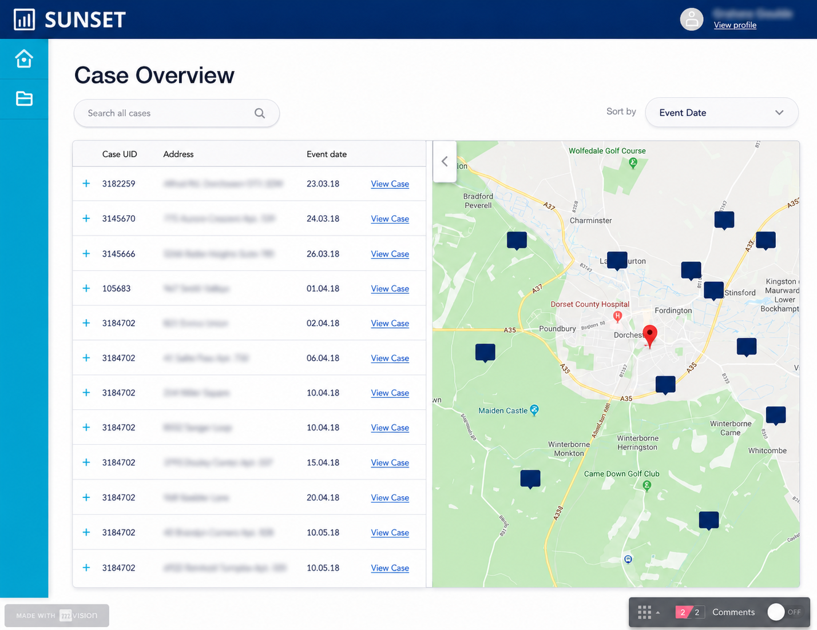Expand case 3145670 row
This screenshot has width=817, height=630.
pos(86,218)
